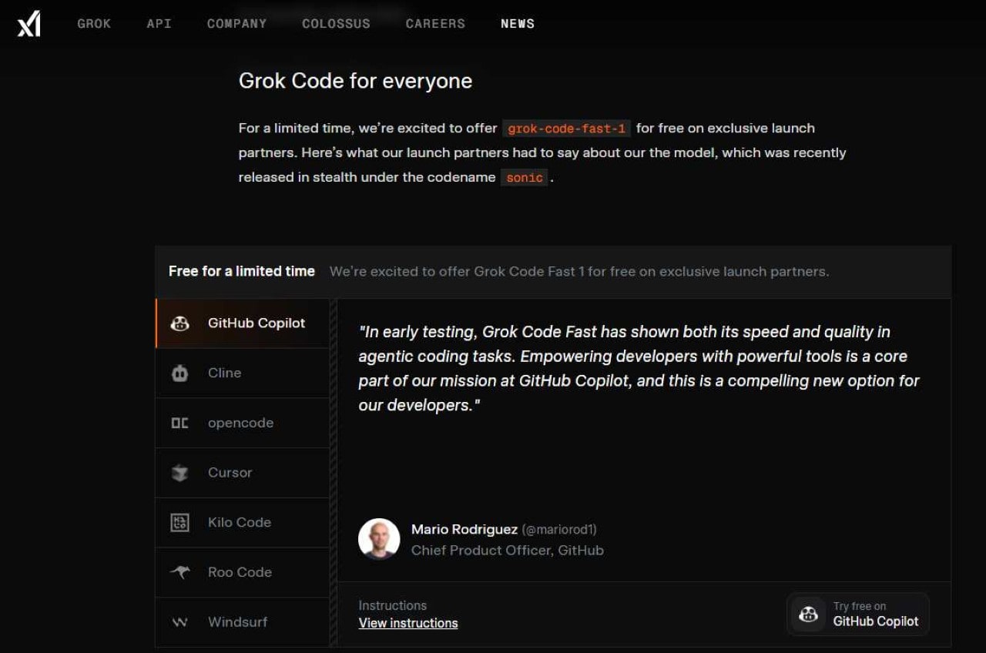This screenshot has width=986, height=653.
Task: Click the xAI logo in the top left
Action: 27,23
